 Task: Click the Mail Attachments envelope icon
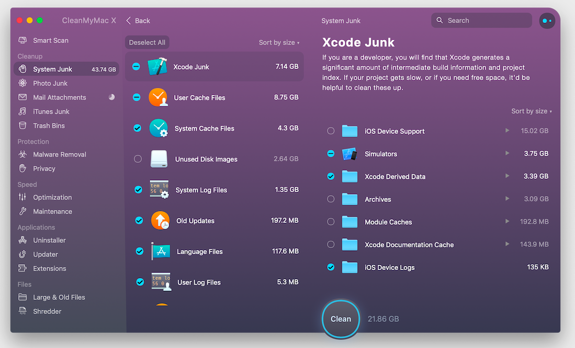(x=22, y=97)
